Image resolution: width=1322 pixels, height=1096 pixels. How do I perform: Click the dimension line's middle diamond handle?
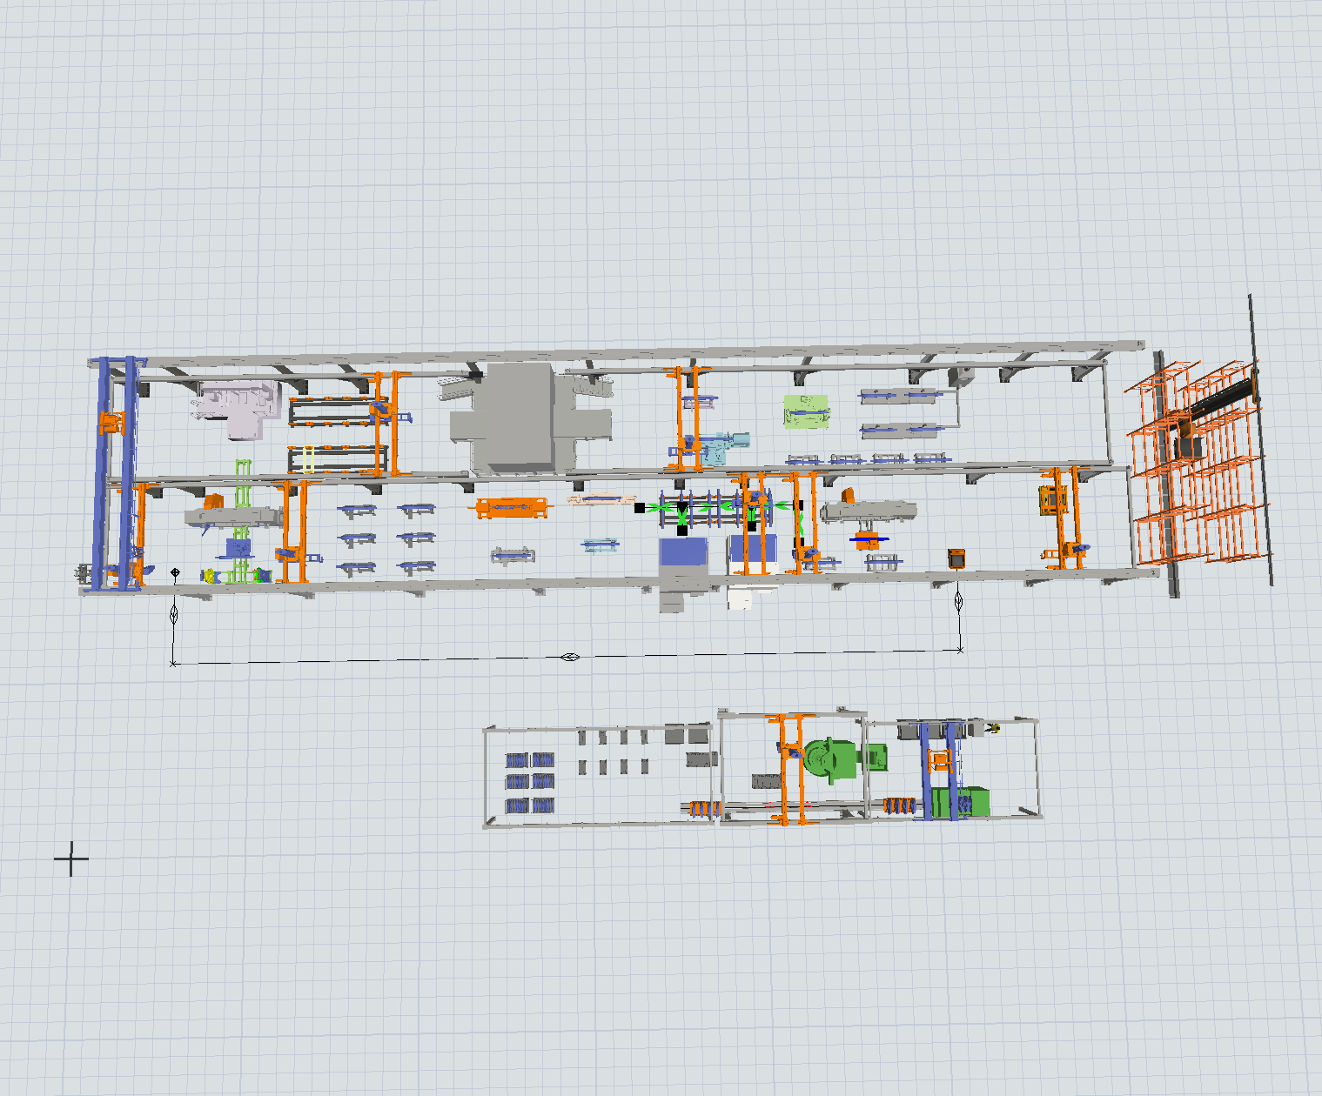pyautogui.click(x=569, y=657)
